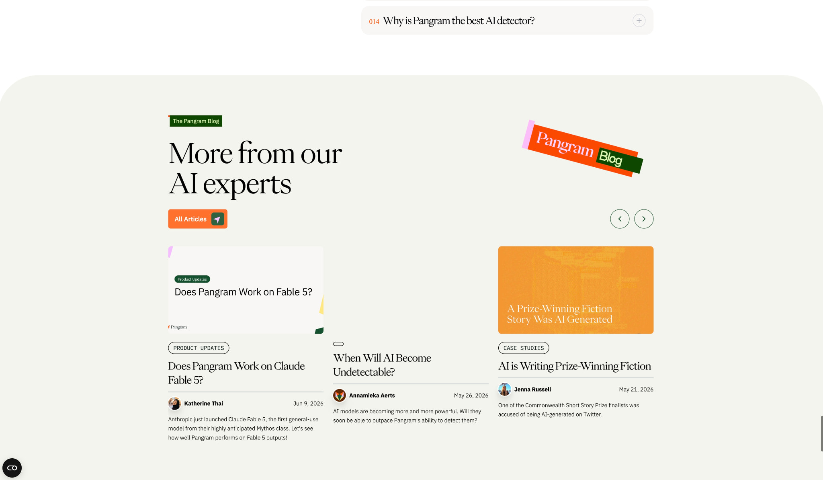
Task: Click the summary about Commonwealth Short Story Prize
Action: coord(569,410)
